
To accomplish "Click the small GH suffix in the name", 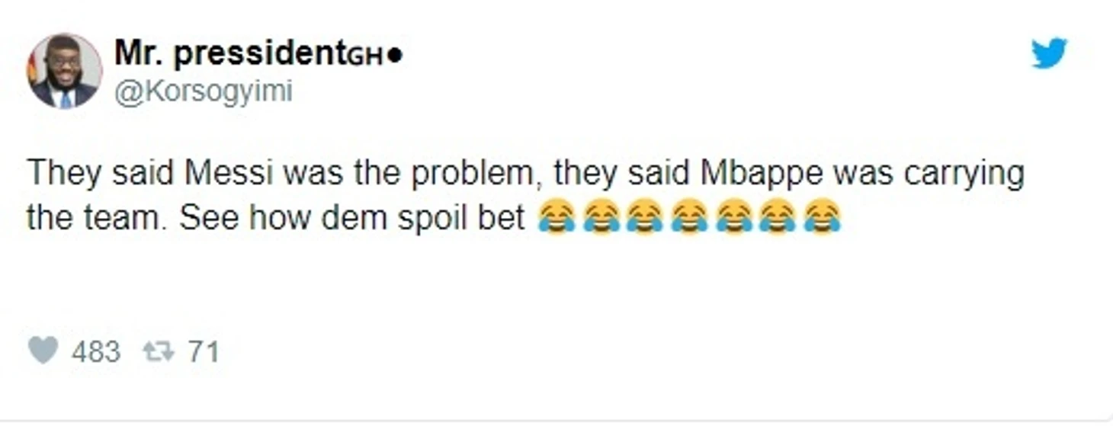I will point(365,59).
